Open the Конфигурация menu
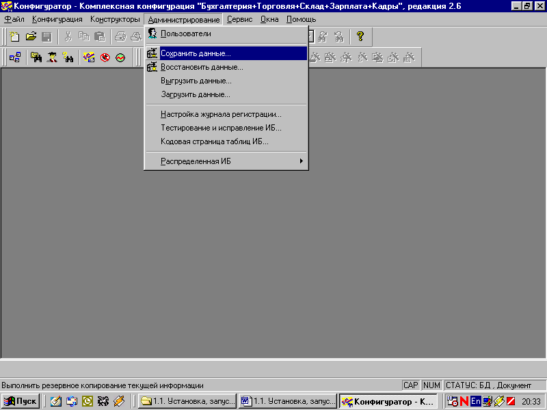The height and width of the screenshot is (410, 547). (x=57, y=20)
